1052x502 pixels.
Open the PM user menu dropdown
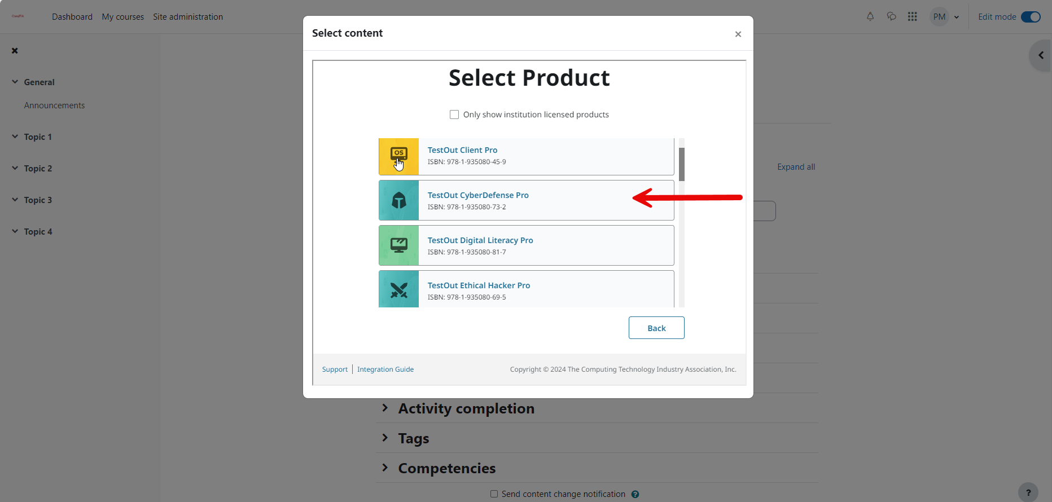click(x=945, y=17)
